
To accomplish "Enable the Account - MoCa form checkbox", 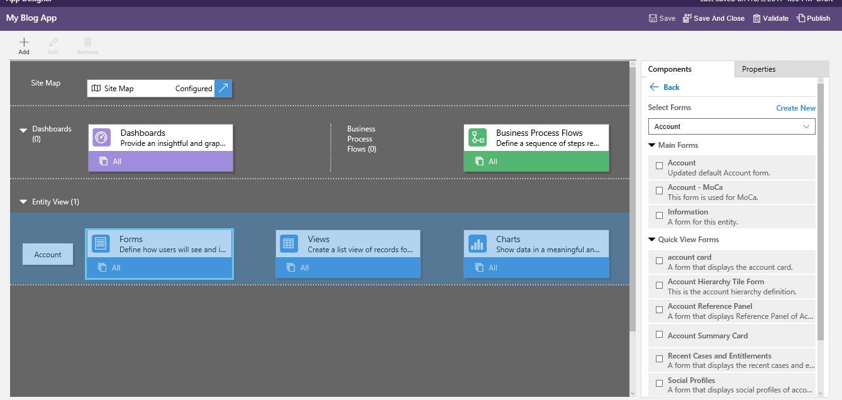I will 659,191.
